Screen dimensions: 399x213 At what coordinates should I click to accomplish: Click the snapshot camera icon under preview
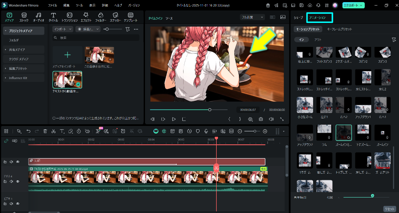(x=261, y=119)
